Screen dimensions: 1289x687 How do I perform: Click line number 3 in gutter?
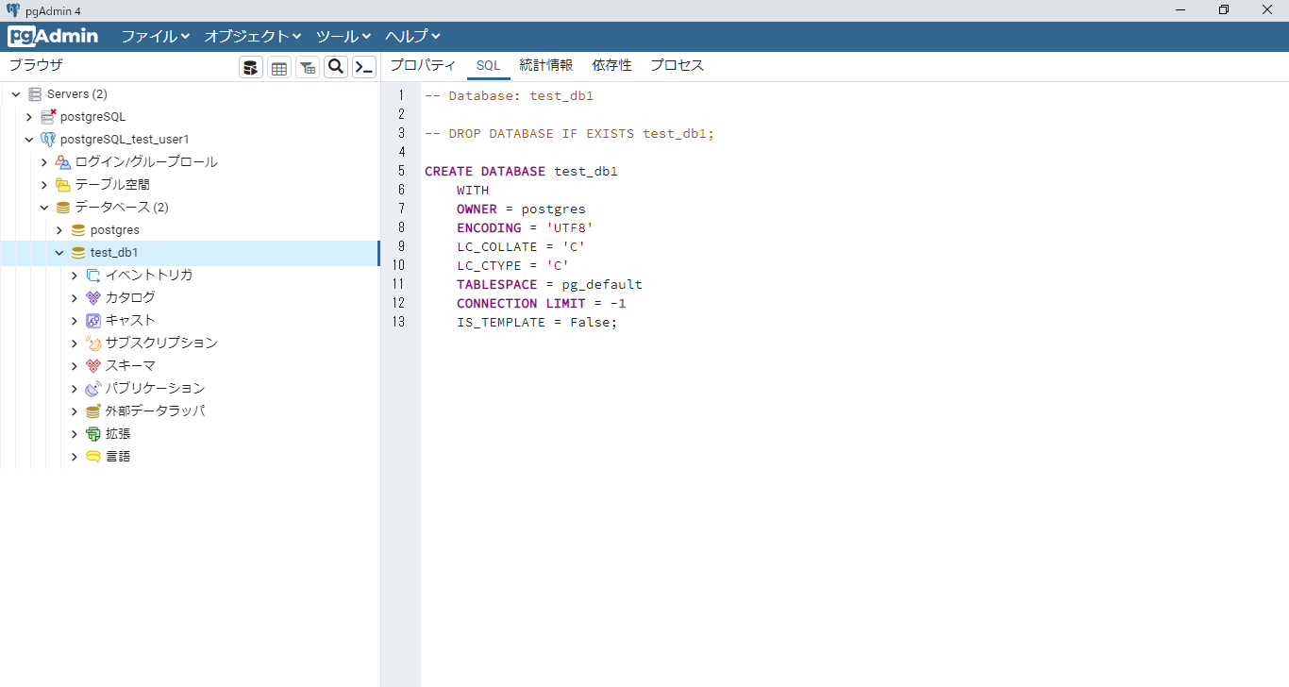click(401, 133)
